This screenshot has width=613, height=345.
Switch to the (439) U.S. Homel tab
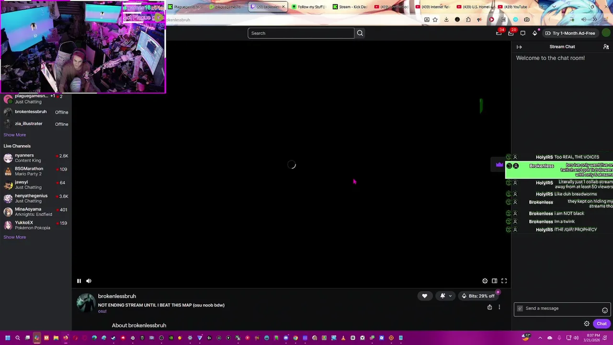[x=473, y=7]
